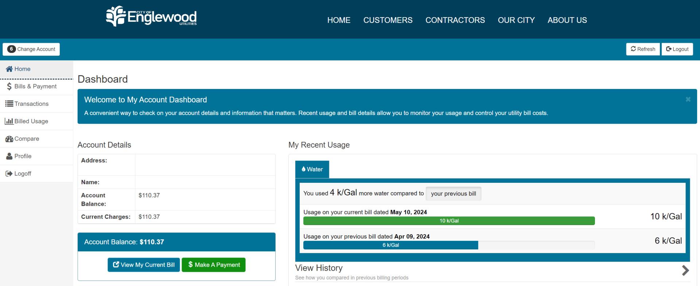Open Transactions in the sidebar

[36, 104]
